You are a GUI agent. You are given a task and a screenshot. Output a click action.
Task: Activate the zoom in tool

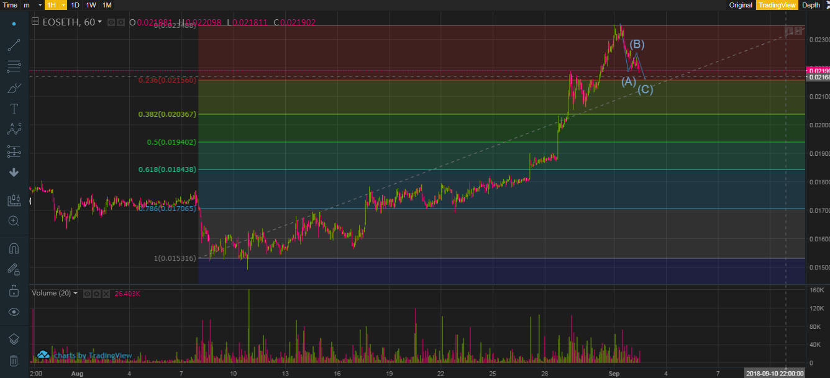click(x=14, y=220)
